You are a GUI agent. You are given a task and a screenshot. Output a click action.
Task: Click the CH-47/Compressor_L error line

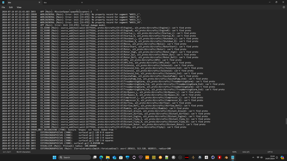point(102,97)
